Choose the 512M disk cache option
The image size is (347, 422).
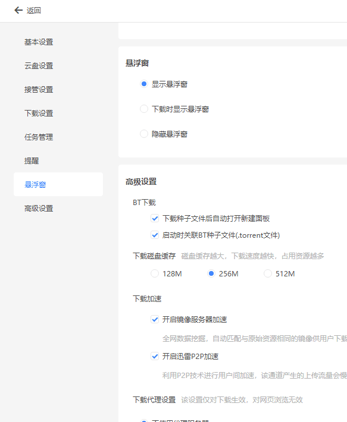pos(268,273)
